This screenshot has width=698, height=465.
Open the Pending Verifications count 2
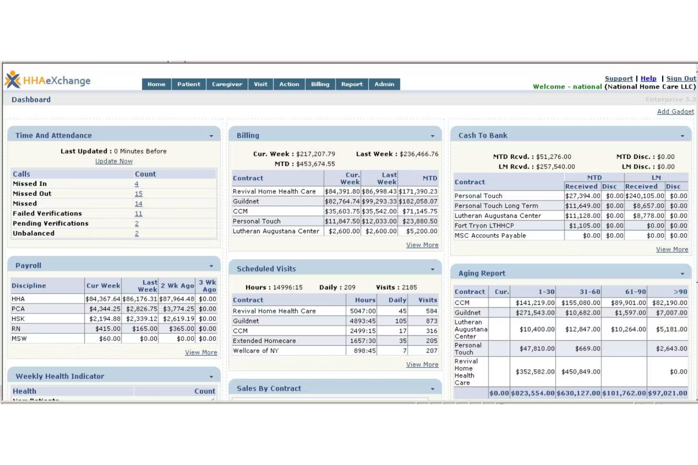[137, 224]
